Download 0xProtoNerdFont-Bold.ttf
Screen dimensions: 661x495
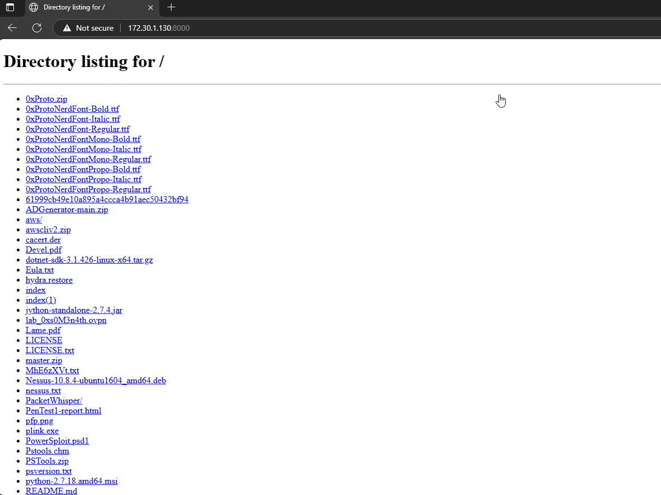point(73,109)
